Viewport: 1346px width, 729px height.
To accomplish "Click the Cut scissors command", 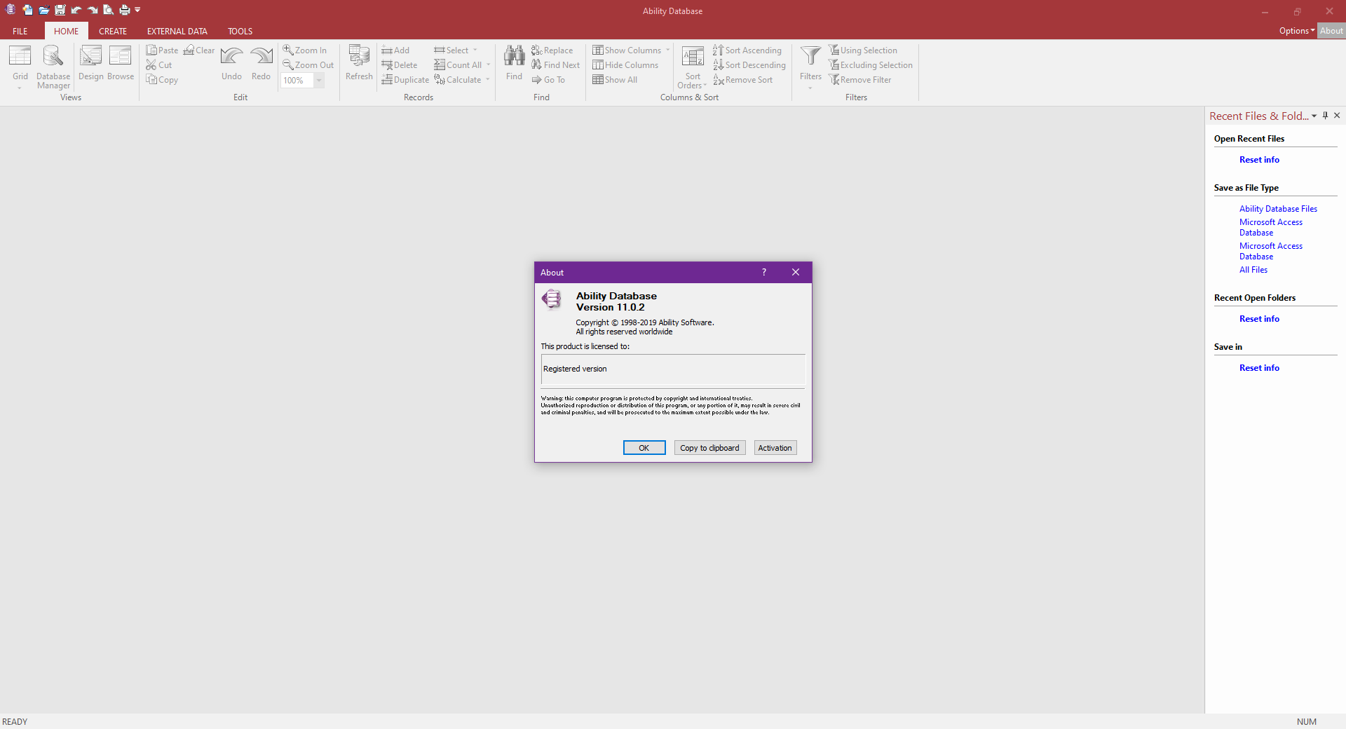I will pyautogui.click(x=159, y=65).
